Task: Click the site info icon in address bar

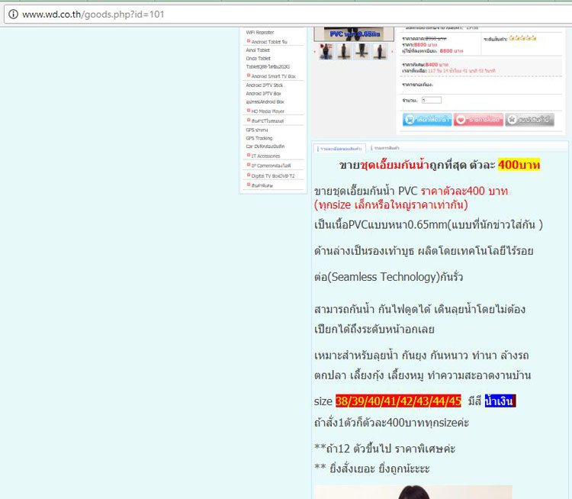Action: click(x=13, y=14)
